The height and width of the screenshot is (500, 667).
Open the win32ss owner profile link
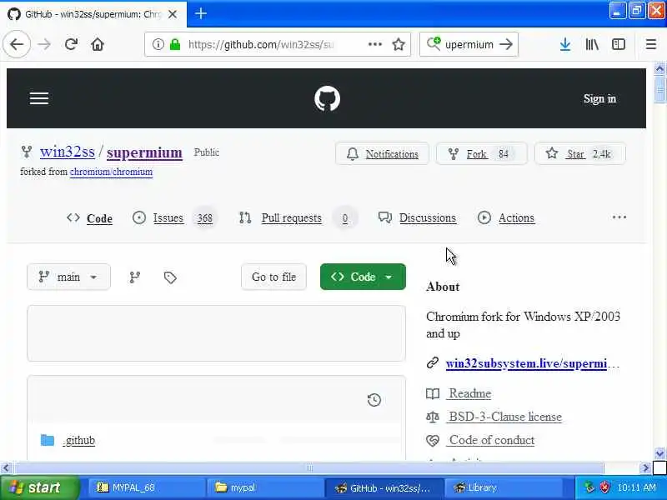click(x=68, y=152)
